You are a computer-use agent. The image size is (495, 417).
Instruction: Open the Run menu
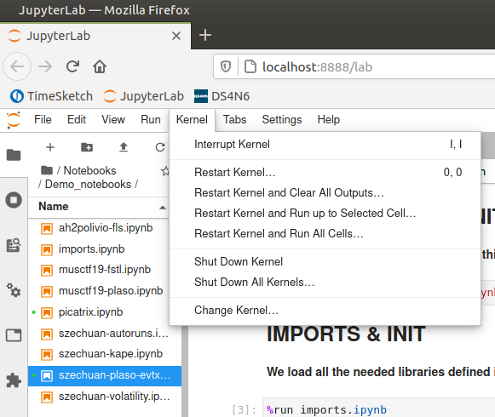point(151,119)
